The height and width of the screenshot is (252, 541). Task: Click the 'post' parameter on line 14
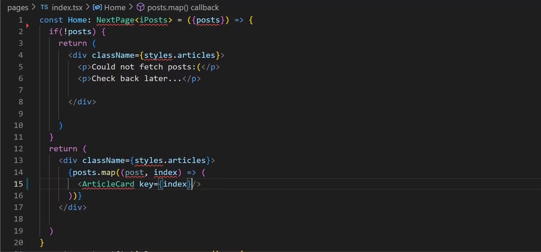click(134, 172)
